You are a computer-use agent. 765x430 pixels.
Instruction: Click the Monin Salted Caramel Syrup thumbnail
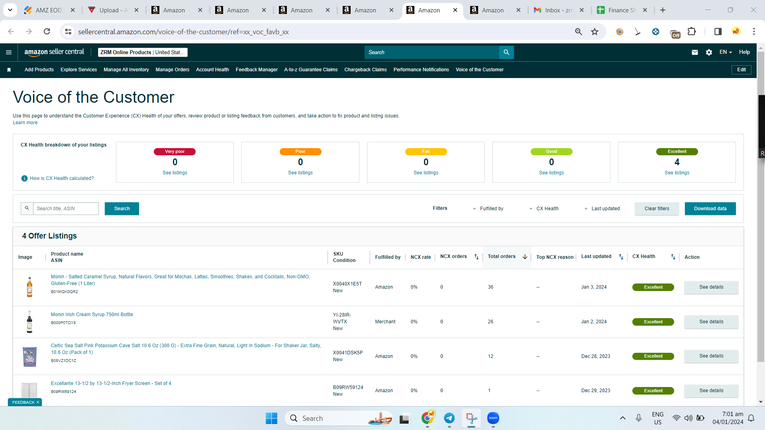[x=29, y=287]
